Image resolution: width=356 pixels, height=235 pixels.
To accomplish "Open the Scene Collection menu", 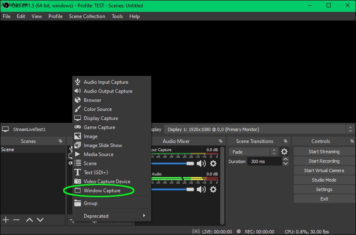I will (x=87, y=16).
